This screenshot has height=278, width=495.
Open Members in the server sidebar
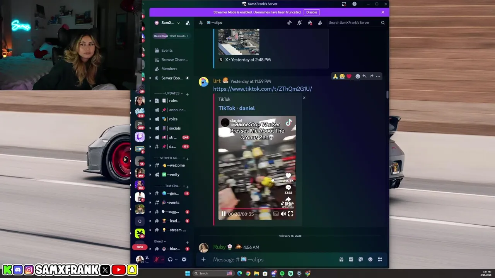[x=171, y=69]
